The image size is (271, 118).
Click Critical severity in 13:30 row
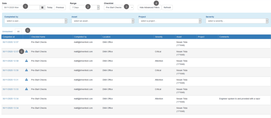tap(158, 70)
